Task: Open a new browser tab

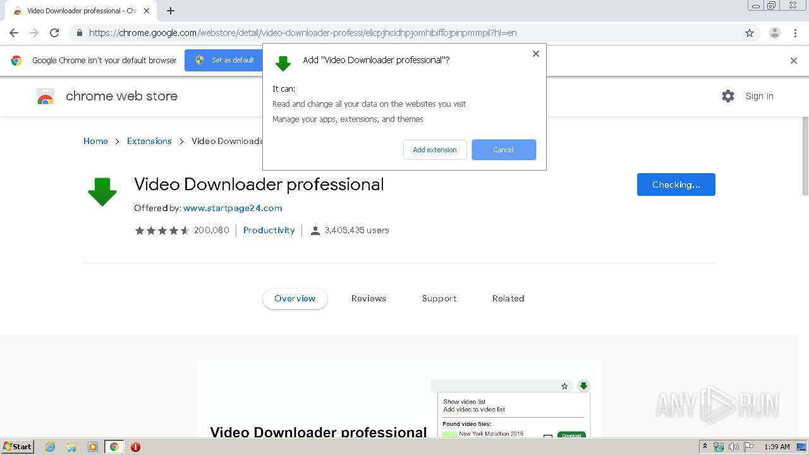Action: point(171,11)
